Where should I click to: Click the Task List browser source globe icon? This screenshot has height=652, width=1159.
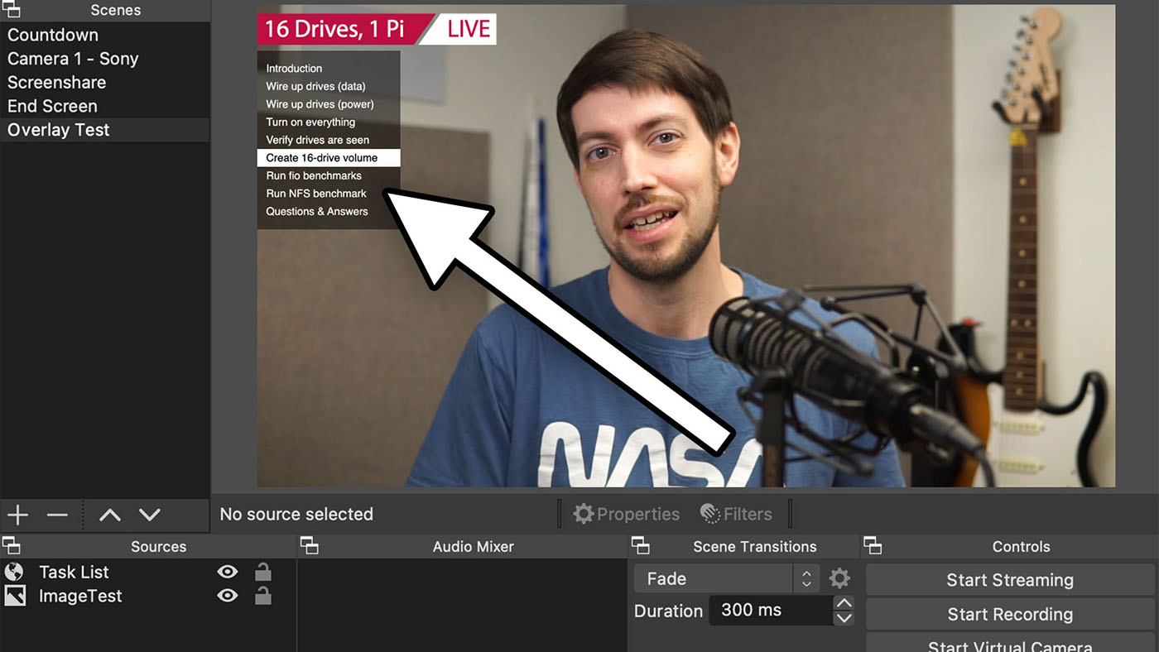[14, 572]
